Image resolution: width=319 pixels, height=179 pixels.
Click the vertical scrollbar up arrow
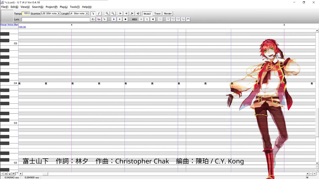[x=317, y=30]
